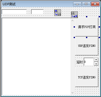The image size is (101, 97).
Task: Click inside the 延时 number field showing 0
Action: tap(89, 62)
